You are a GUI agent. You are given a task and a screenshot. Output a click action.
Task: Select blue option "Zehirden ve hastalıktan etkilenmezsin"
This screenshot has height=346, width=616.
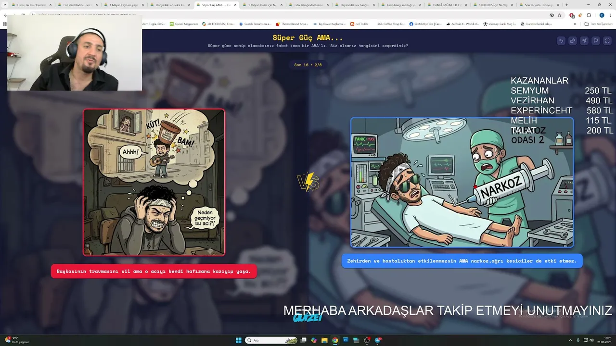[462, 261]
